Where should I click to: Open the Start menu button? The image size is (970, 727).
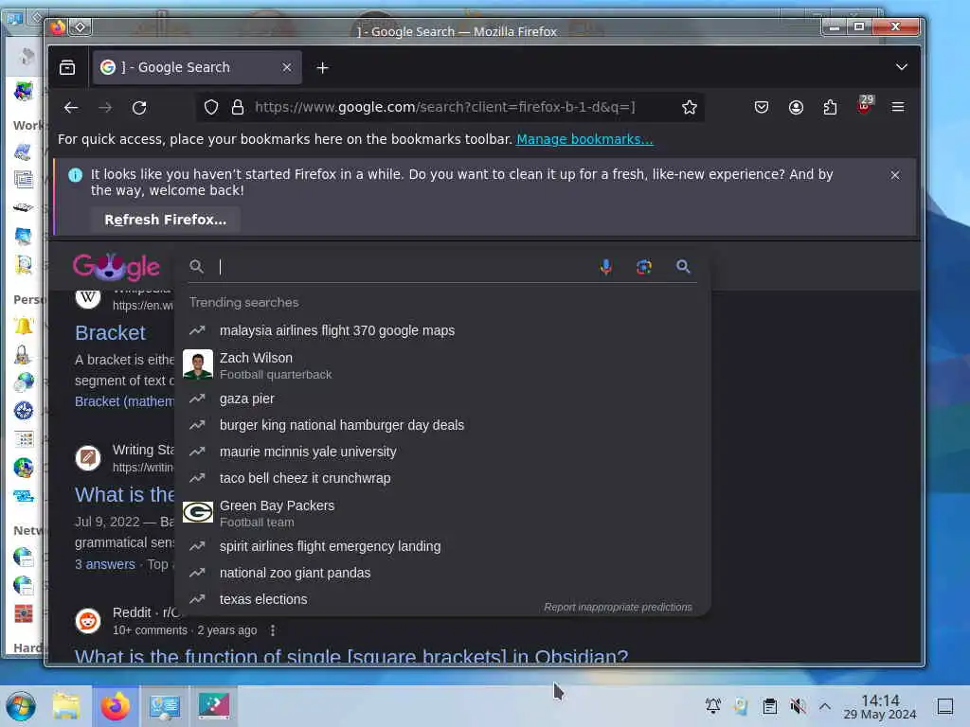click(21, 706)
